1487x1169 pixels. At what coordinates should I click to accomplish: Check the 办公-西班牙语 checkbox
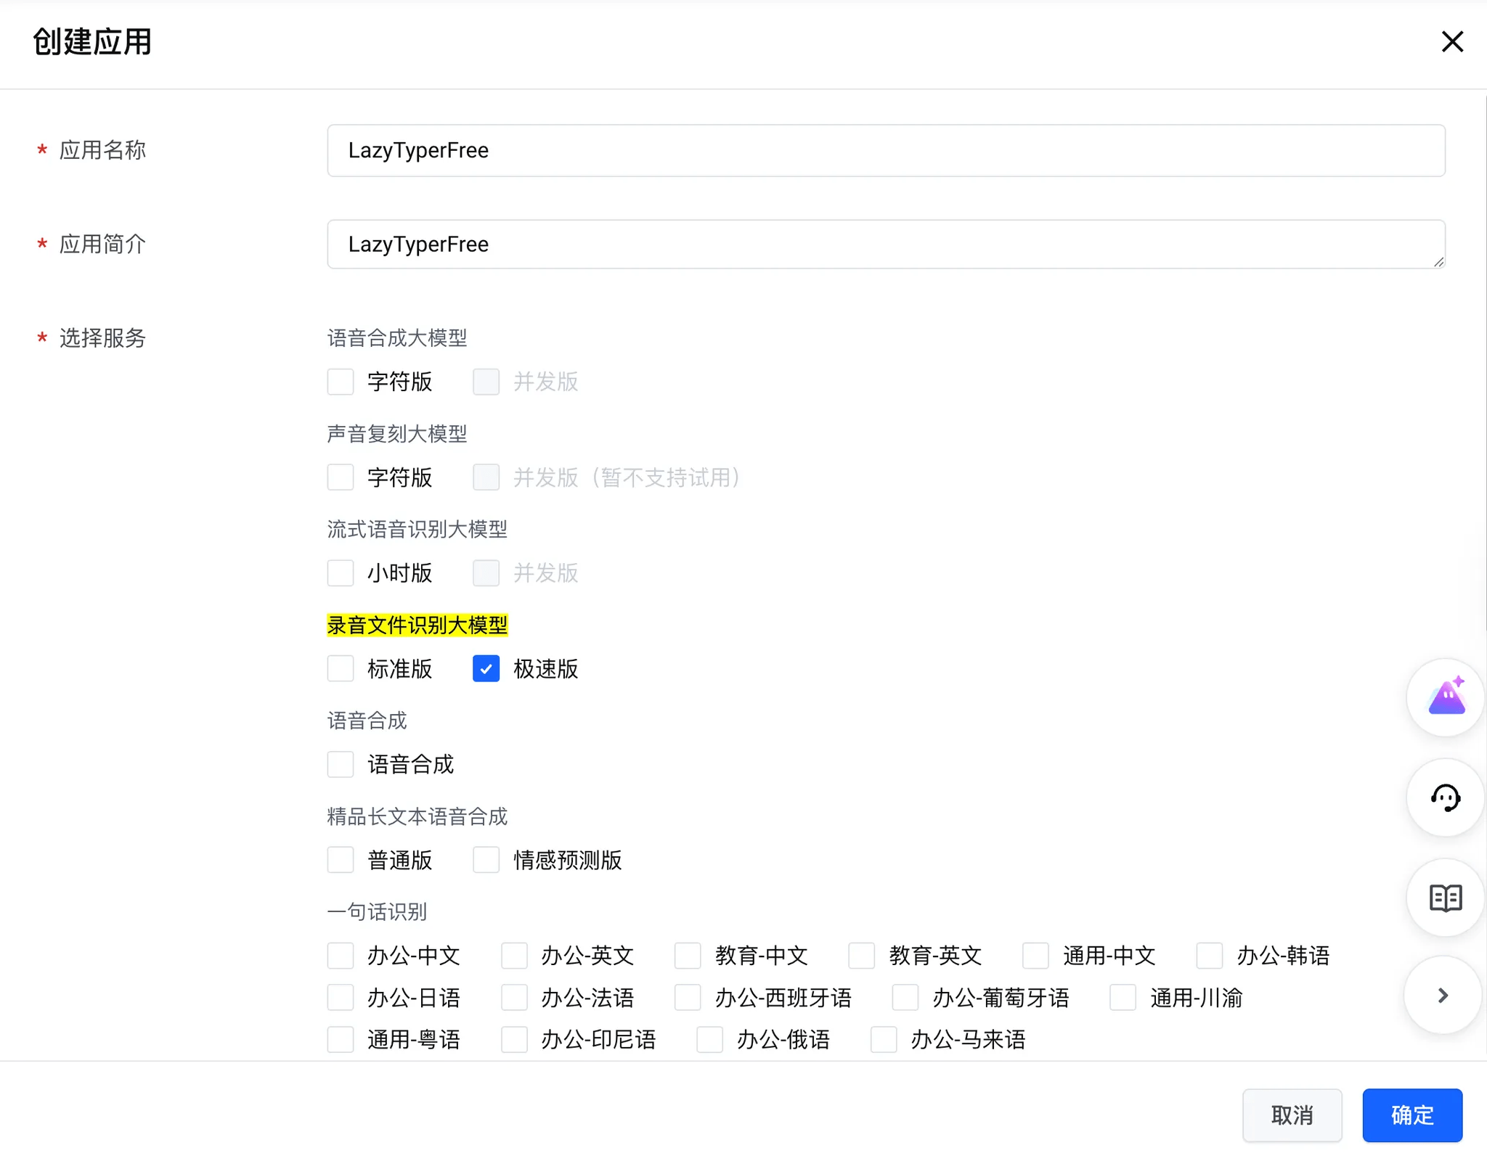(x=687, y=997)
